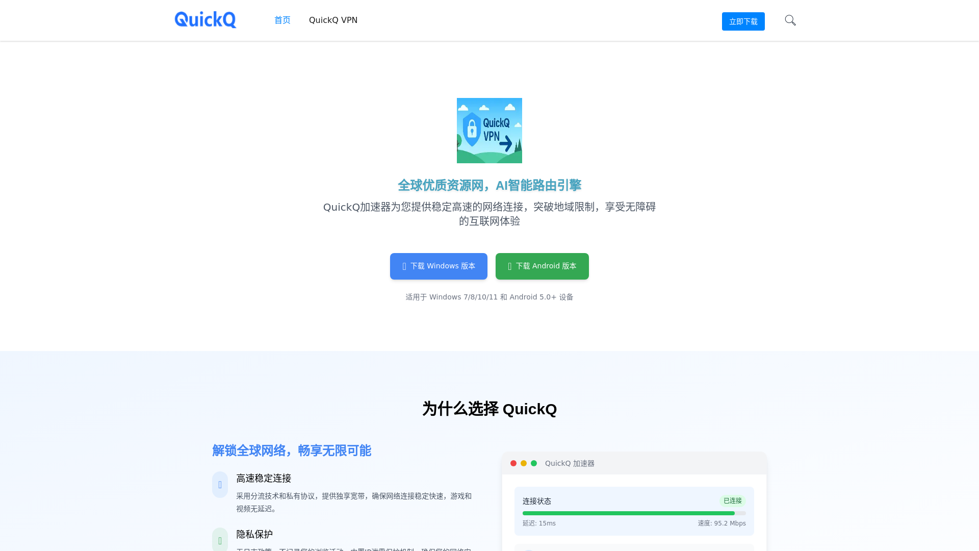This screenshot has width=979, height=551.
Task: Click the red window dot
Action: (513, 463)
